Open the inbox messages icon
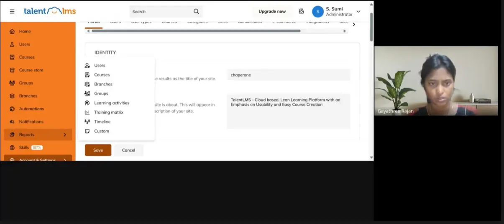The width and height of the screenshot is (504, 224). click(x=301, y=11)
